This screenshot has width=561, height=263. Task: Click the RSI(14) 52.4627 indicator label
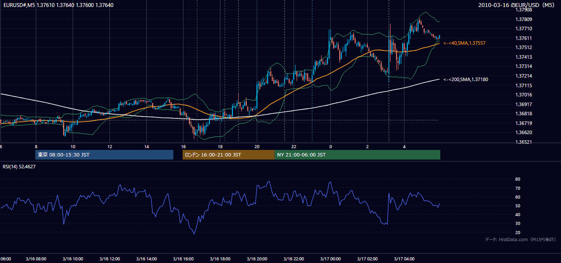tap(19, 167)
